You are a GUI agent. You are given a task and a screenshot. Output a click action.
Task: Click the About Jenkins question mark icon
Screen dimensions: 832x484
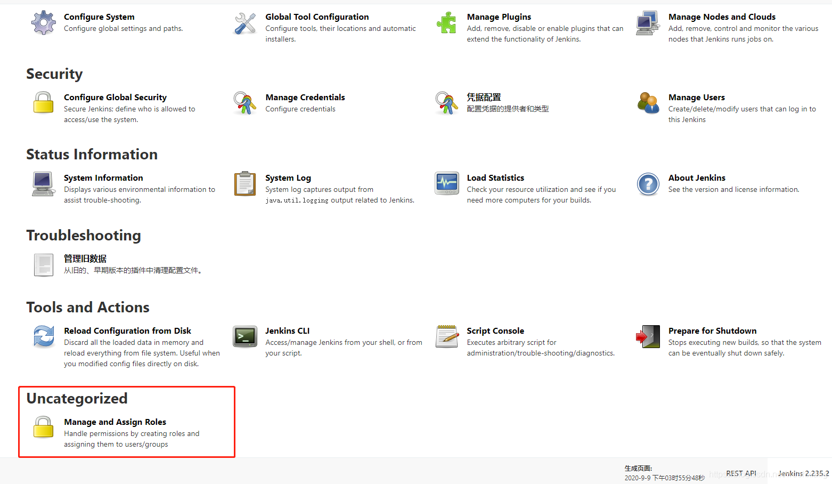pyautogui.click(x=648, y=184)
